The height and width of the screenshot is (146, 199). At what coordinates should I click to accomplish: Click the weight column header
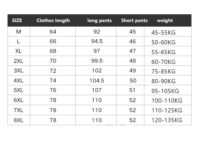(165, 21)
